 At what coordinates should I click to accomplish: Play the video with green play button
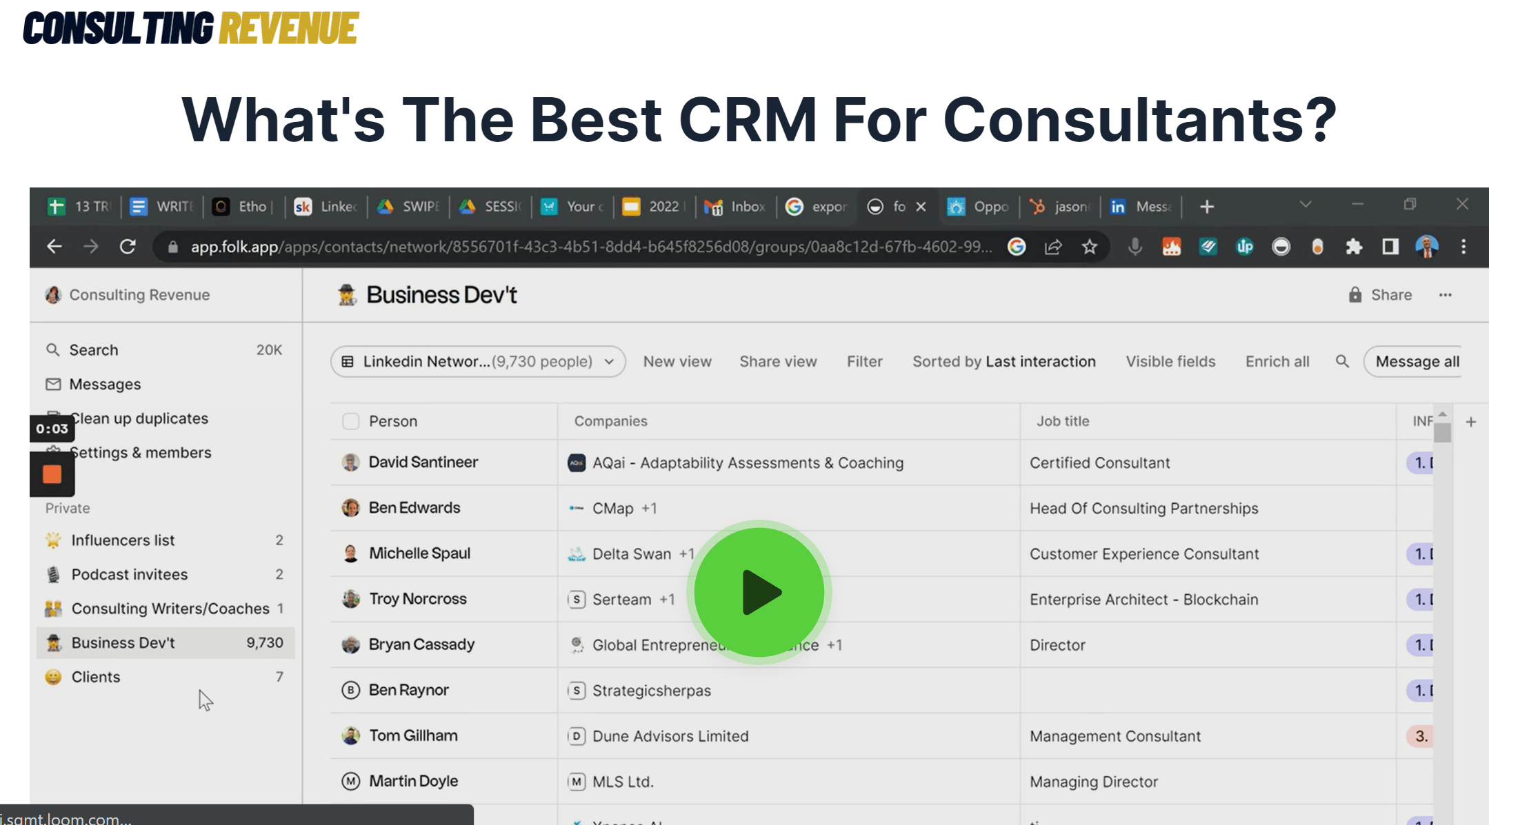759,592
